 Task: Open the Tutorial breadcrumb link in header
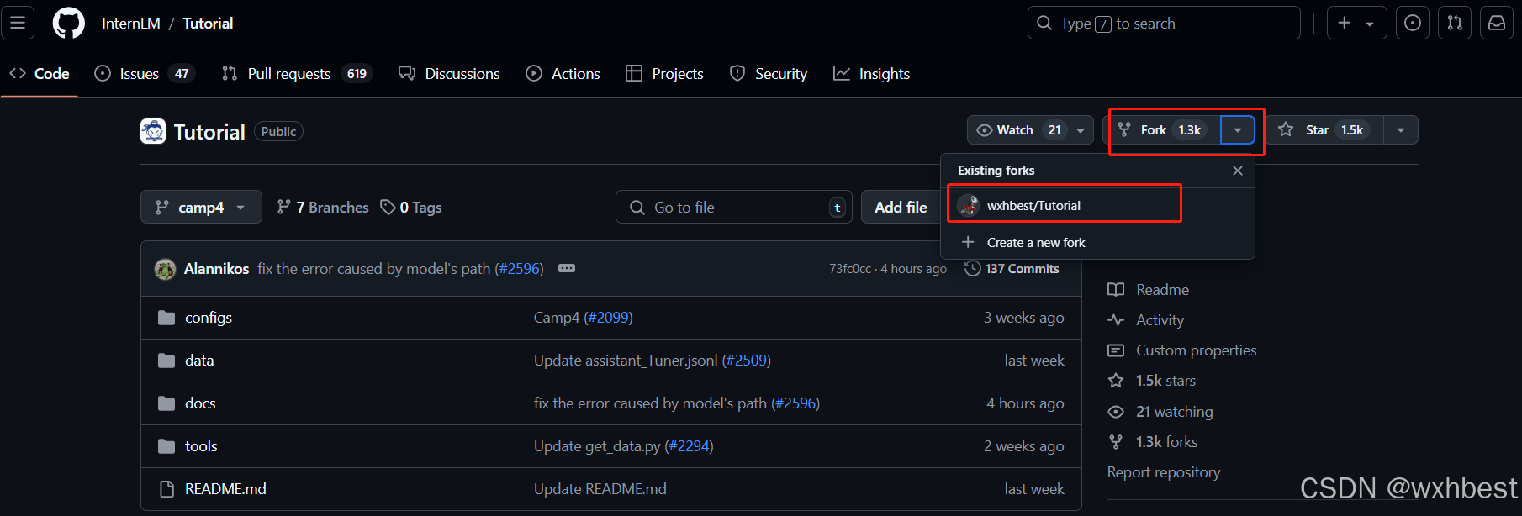click(x=208, y=24)
